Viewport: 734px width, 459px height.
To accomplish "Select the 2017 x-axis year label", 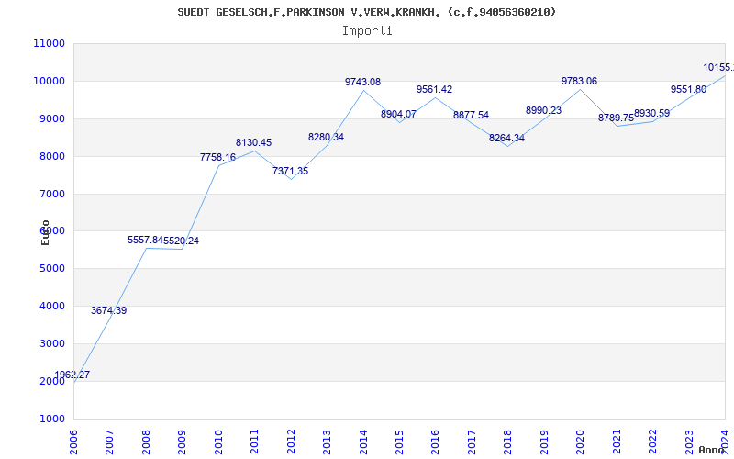I will [x=472, y=442].
